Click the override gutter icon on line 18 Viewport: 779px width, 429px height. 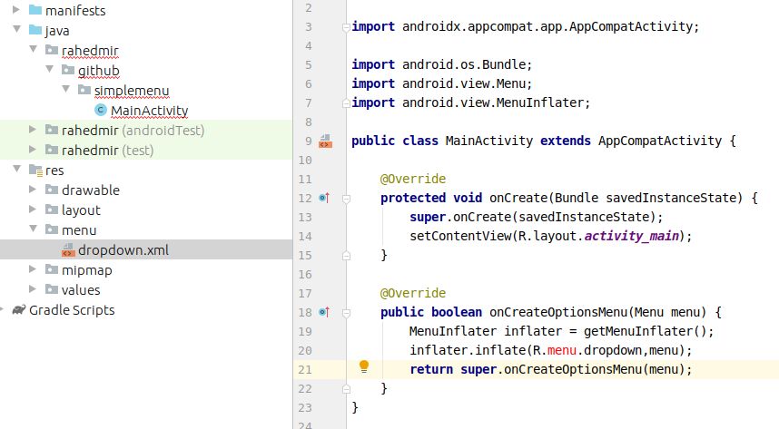(324, 312)
